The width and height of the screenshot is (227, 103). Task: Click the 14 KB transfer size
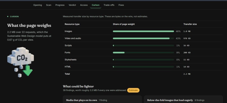click(x=186, y=67)
